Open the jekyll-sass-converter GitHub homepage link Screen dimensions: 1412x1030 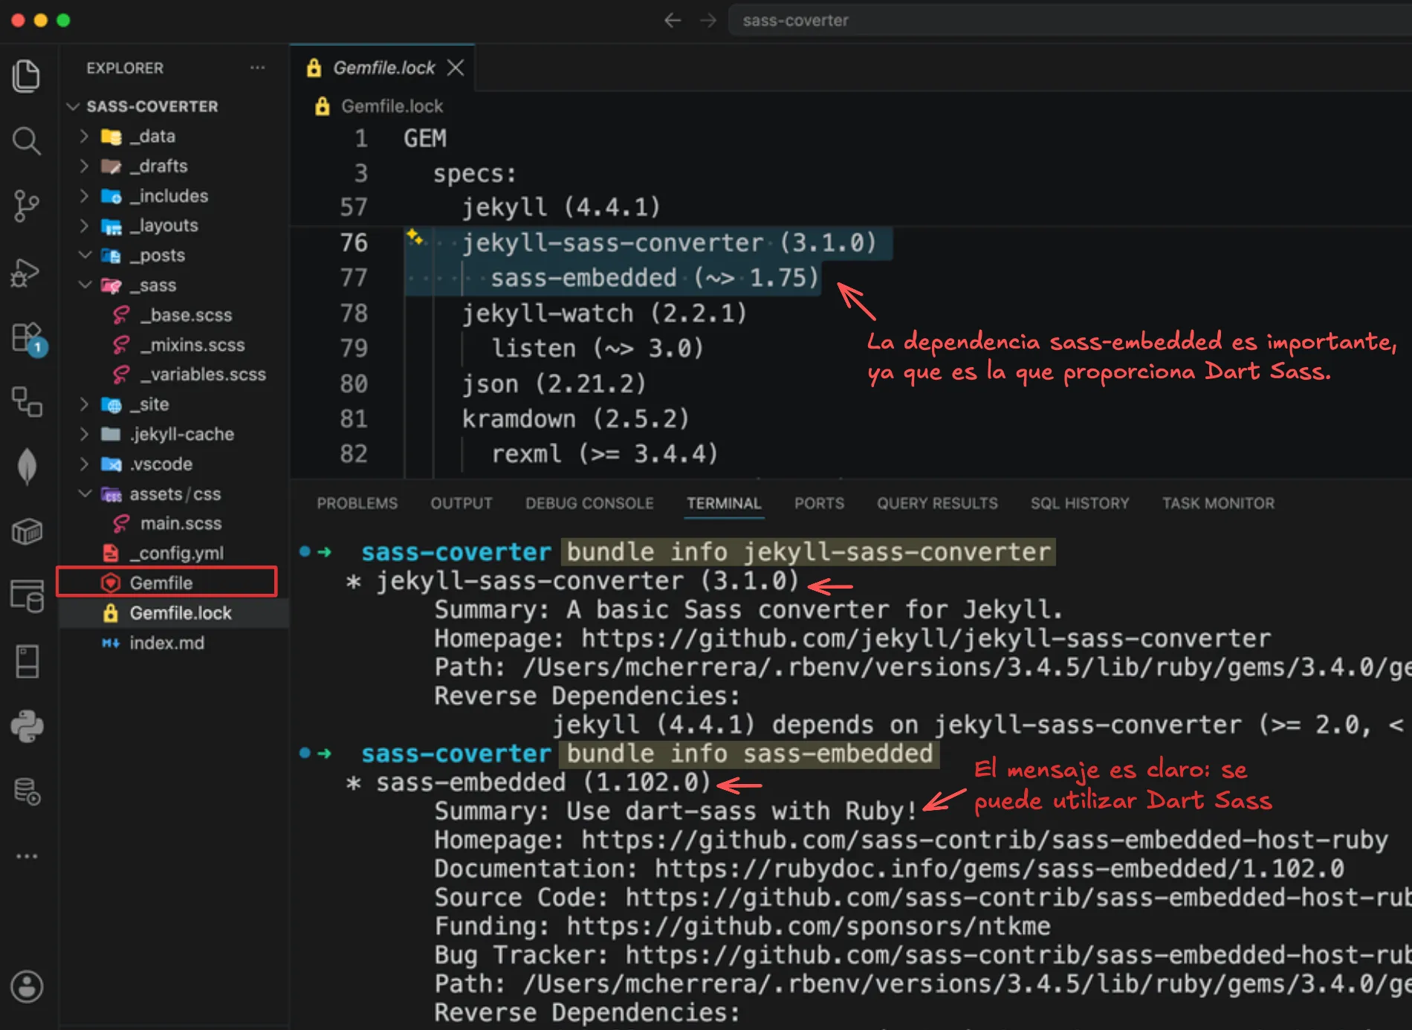[926, 638]
